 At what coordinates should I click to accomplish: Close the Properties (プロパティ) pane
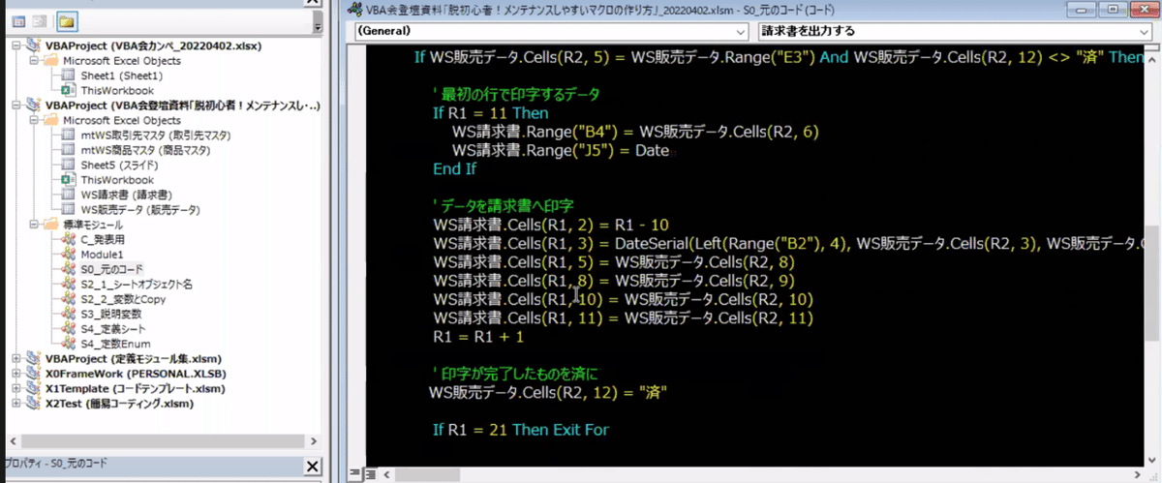point(313,467)
